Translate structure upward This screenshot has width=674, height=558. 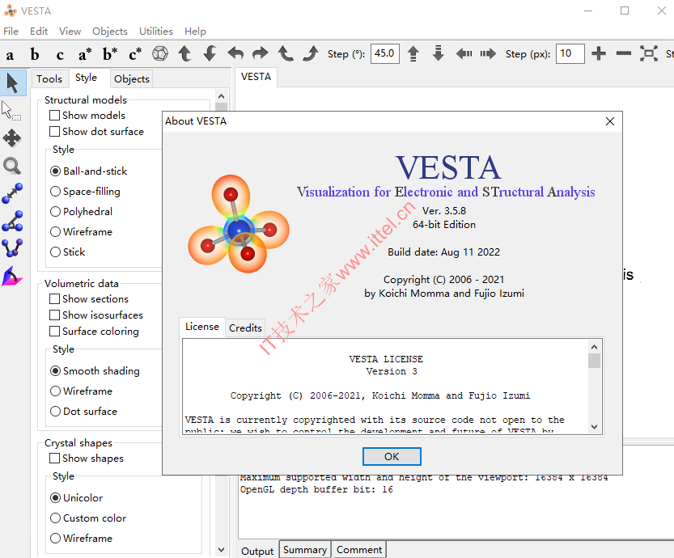tap(413, 54)
